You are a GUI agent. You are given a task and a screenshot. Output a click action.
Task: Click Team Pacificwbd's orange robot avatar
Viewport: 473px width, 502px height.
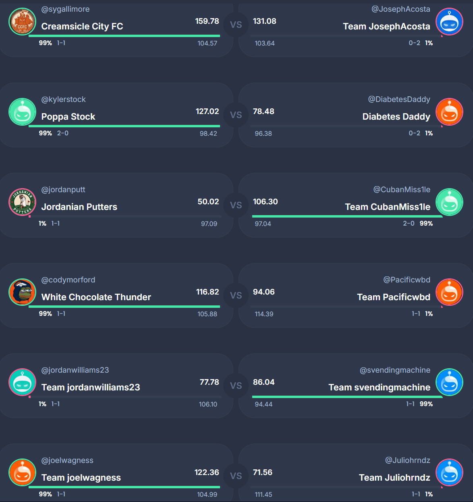click(x=450, y=292)
